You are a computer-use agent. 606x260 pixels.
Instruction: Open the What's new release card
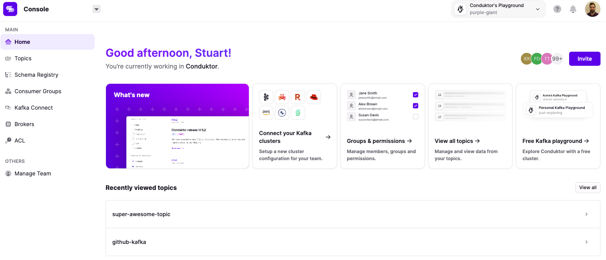177,126
